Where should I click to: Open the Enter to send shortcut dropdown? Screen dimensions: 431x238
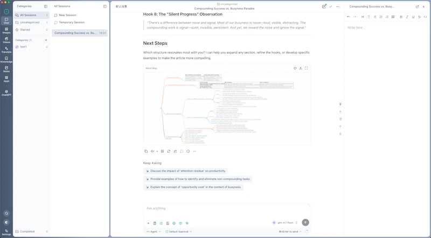point(290,232)
